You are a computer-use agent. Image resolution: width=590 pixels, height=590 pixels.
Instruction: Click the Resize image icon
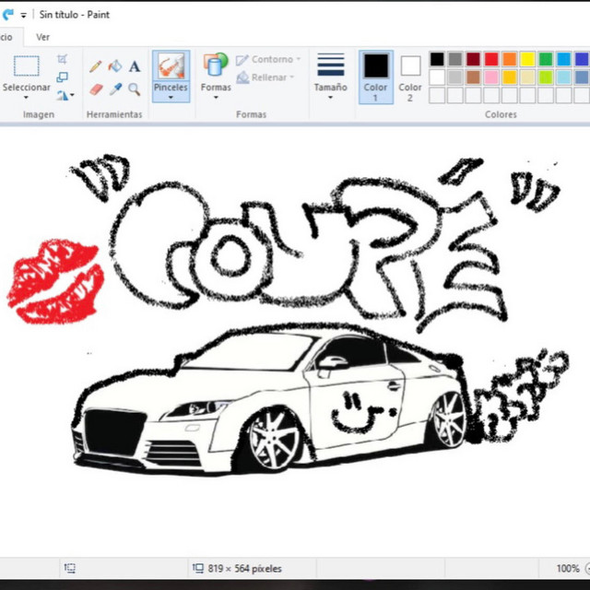(x=63, y=77)
